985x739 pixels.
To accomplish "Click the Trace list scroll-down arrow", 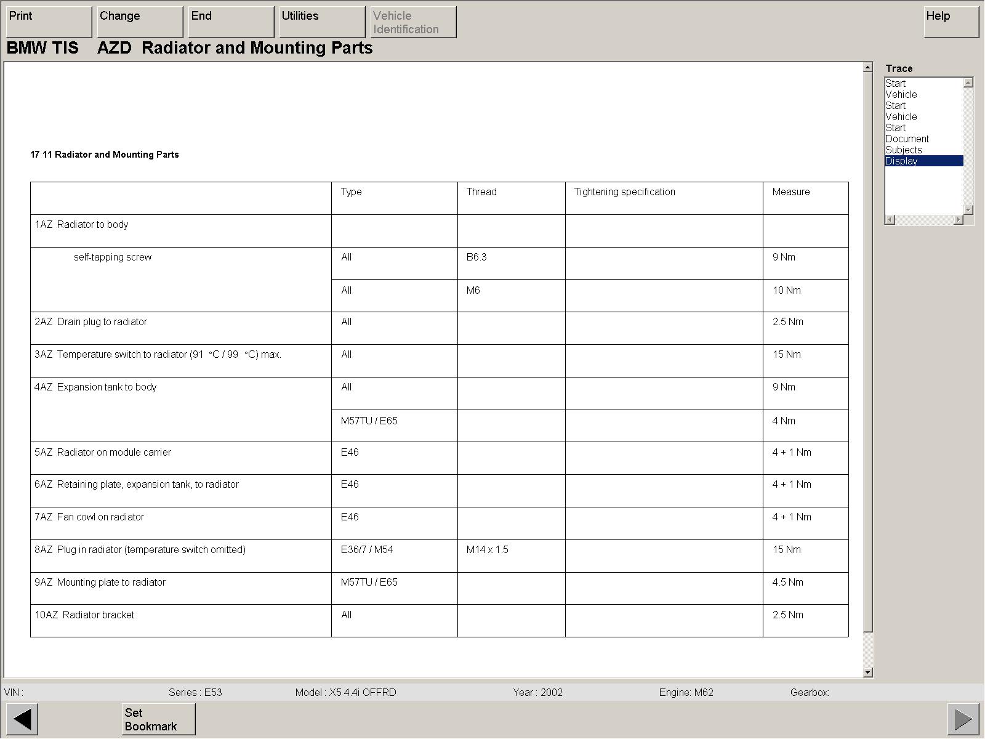I will pos(968,210).
